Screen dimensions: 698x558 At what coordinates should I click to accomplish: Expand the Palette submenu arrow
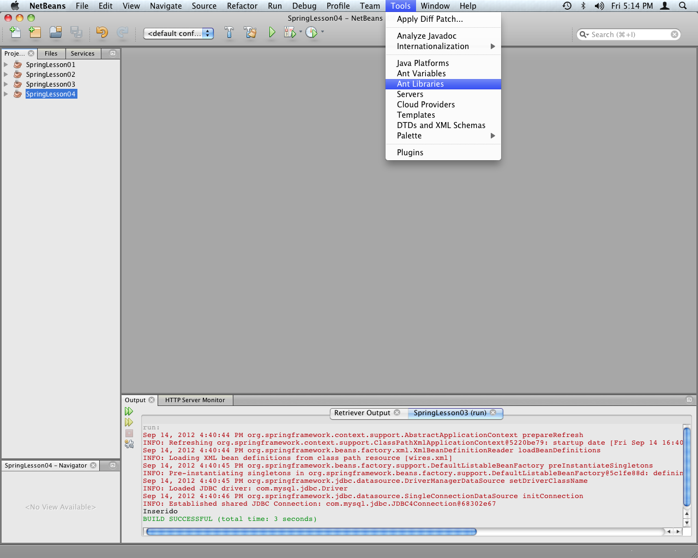coord(493,136)
